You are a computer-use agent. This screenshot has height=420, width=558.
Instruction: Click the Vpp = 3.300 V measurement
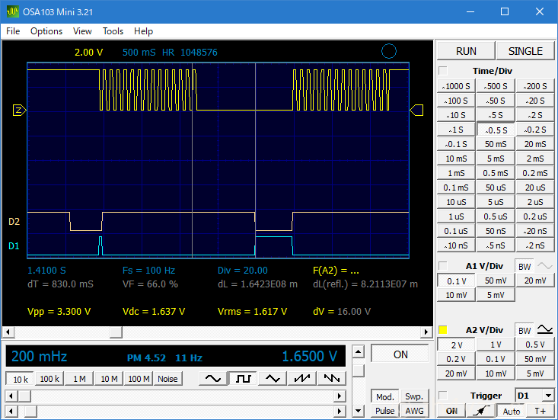[x=59, y=311]
